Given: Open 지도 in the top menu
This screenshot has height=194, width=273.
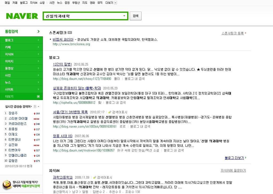Looking at the screenshot, I should [85, 3].
